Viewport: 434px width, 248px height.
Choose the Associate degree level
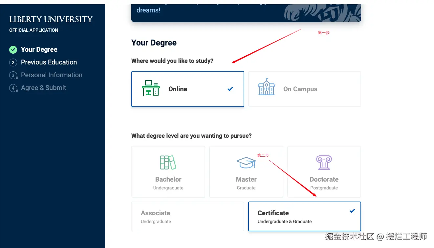click(188, 217)
